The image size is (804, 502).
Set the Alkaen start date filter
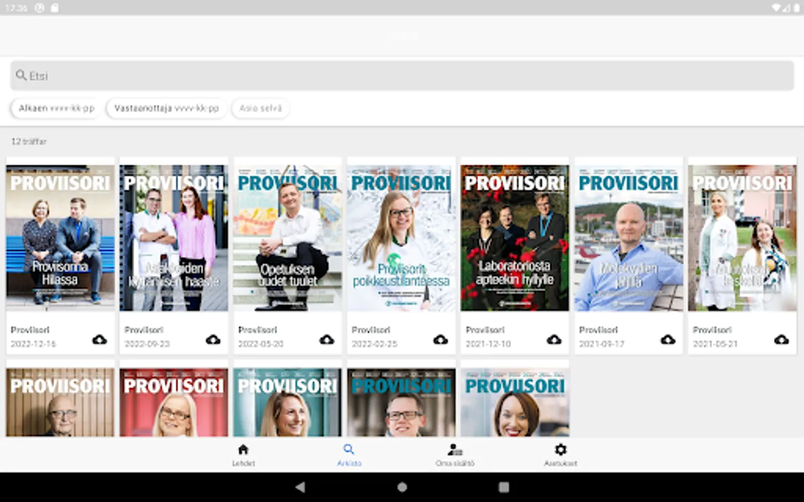coord(56,108)
